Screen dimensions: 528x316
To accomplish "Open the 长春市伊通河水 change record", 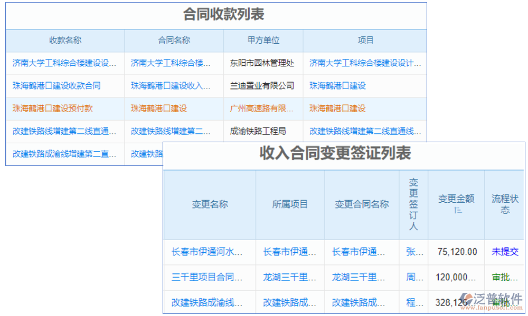I will coord(208,252).
